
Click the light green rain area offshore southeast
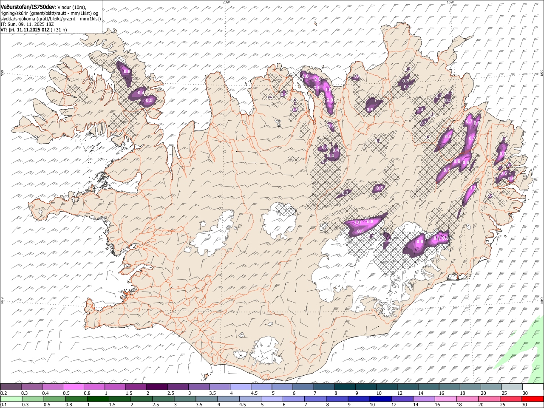(x=522, y=349)
